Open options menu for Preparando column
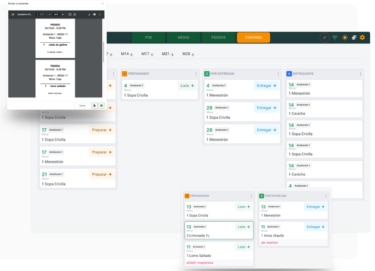 click(196, 74)
